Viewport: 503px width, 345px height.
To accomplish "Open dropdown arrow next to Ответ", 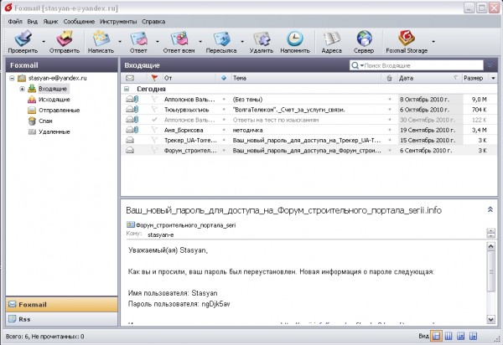I will click(x=158, y=41).
